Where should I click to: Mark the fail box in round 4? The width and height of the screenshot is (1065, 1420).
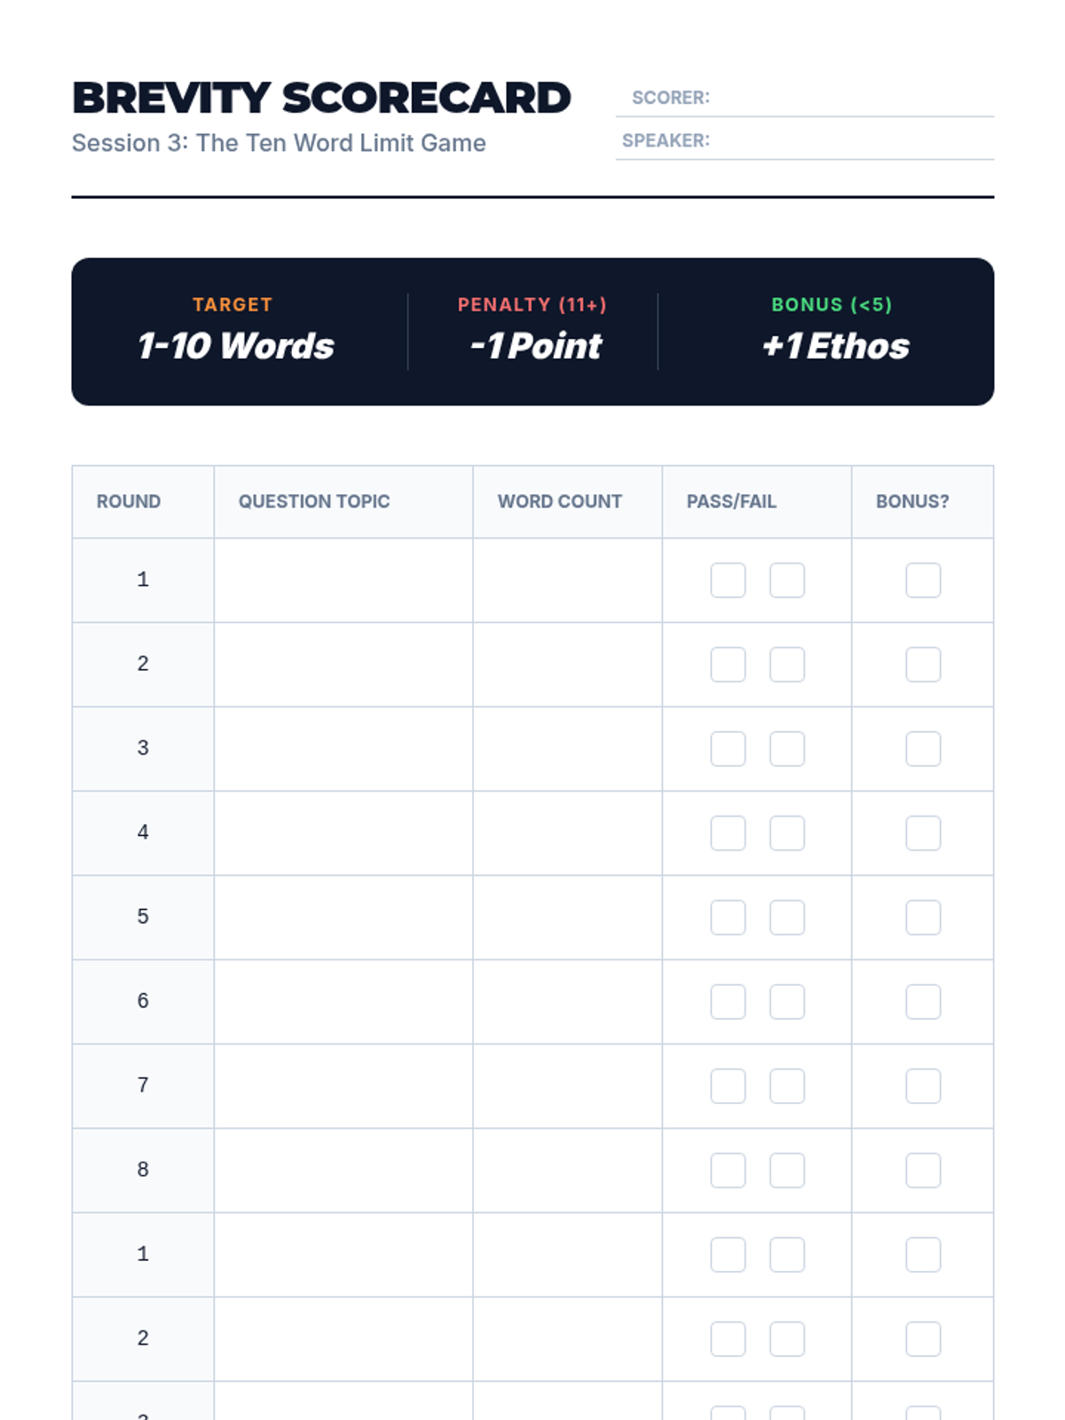click(787, 833)
